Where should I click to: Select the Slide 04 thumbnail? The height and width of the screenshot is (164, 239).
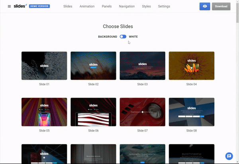pos(192,66)
